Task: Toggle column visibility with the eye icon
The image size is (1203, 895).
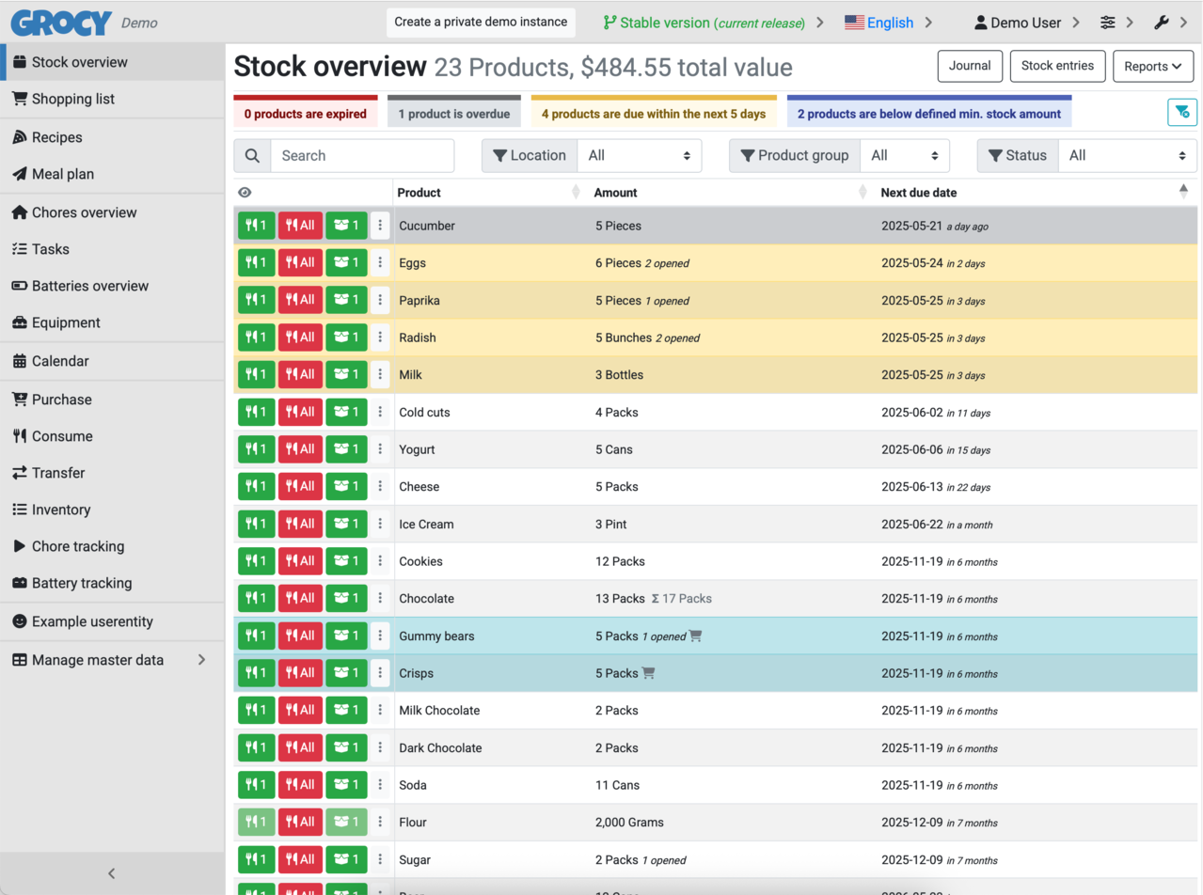Action: pyautogui.click(x=245, y=193)
